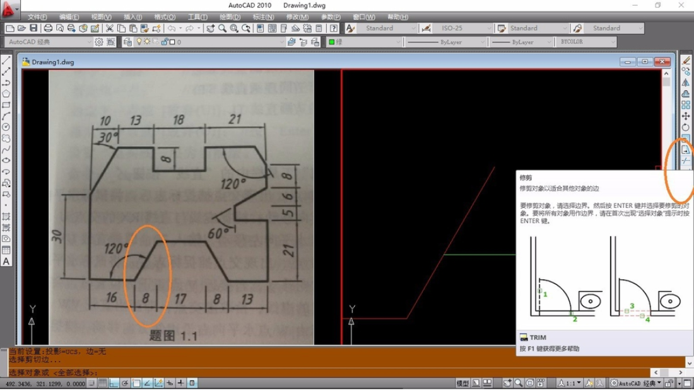Expand the undo history arrow
This screenshot has width=694, height=390.
pos(180,28)
